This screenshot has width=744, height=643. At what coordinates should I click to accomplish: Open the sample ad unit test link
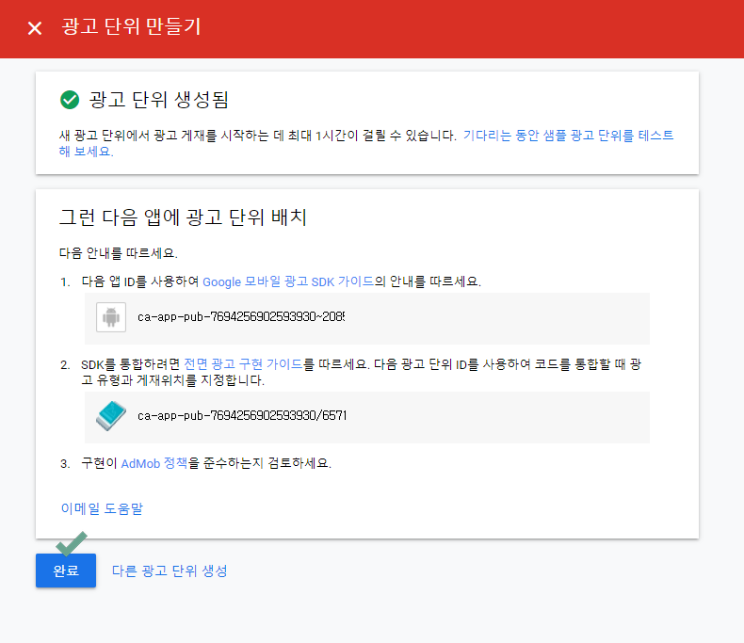pyautogui.click(x=568, y=136)
